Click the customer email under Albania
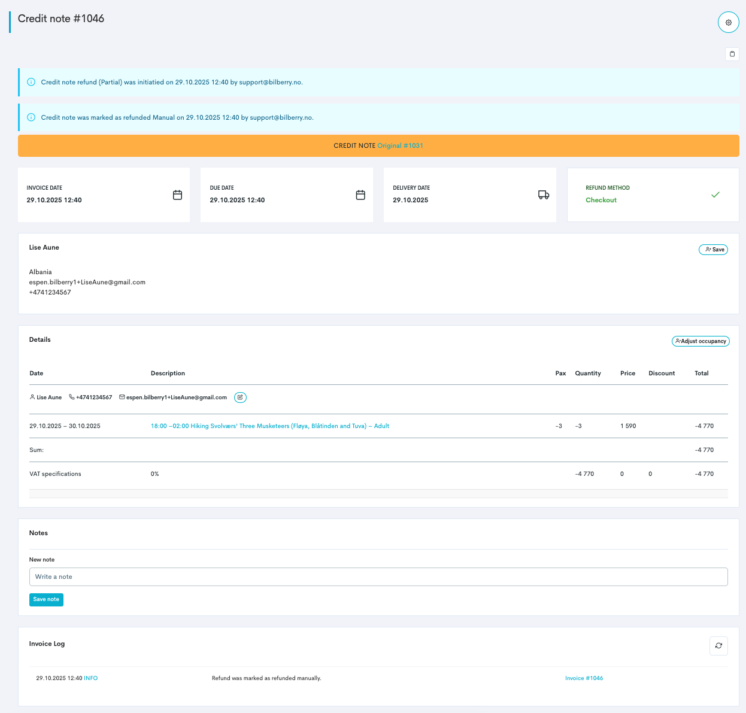The width and height of the screenshot is (746, 713). click(87, 283)
